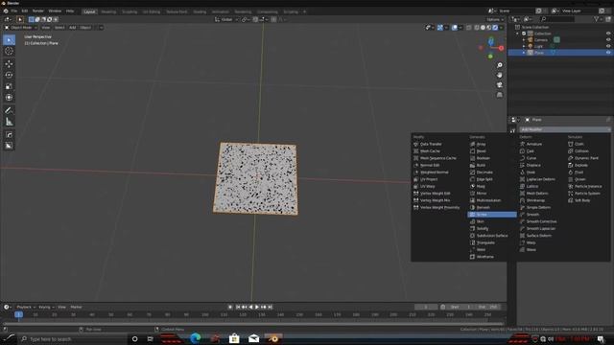Expand the Plane item in outliner
614x345 pixels.
524,53
